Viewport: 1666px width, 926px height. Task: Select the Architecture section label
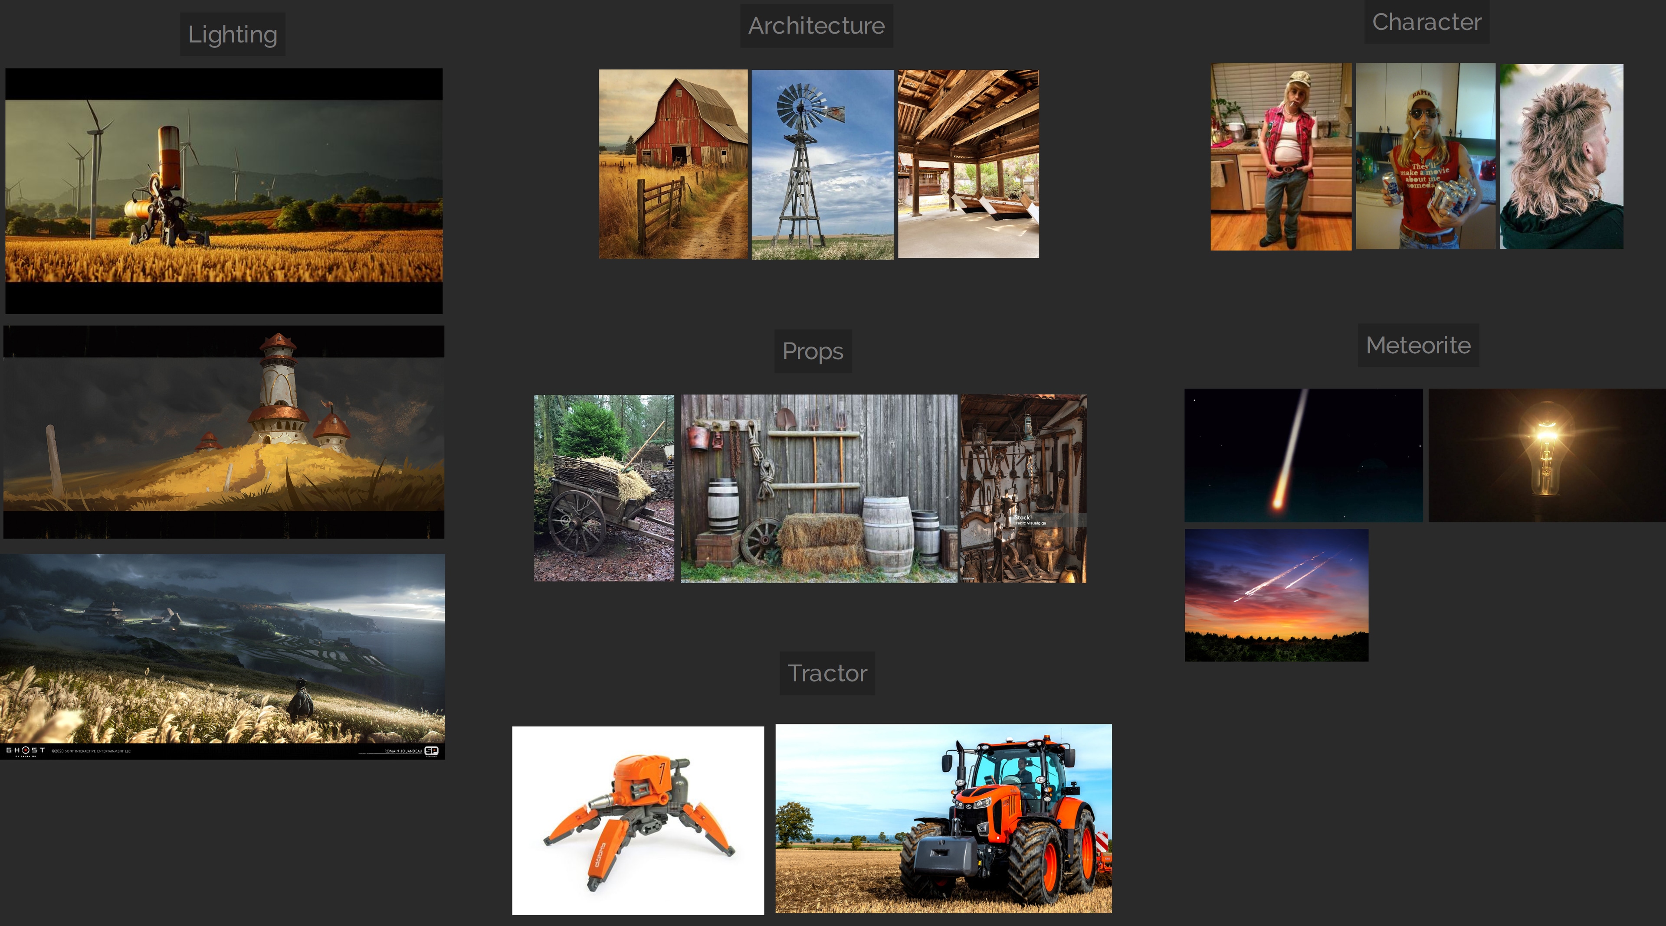816,26
